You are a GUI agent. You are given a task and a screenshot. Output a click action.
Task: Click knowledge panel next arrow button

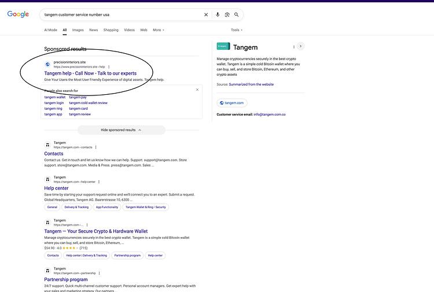pyautogui.click(x=300, y=46)
